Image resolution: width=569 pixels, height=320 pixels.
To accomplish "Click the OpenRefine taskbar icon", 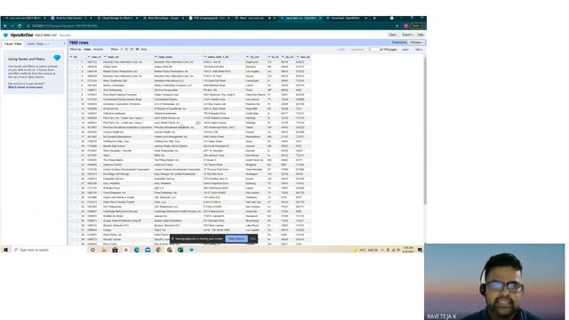I will click(x=191, y=250).
